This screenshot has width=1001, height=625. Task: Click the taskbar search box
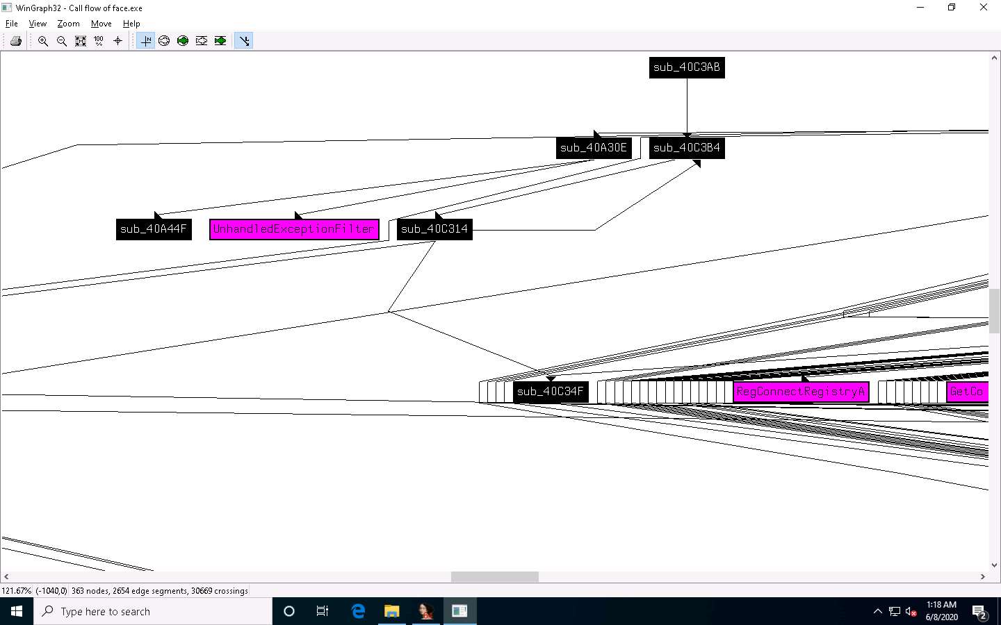click(x=153, y=611)
